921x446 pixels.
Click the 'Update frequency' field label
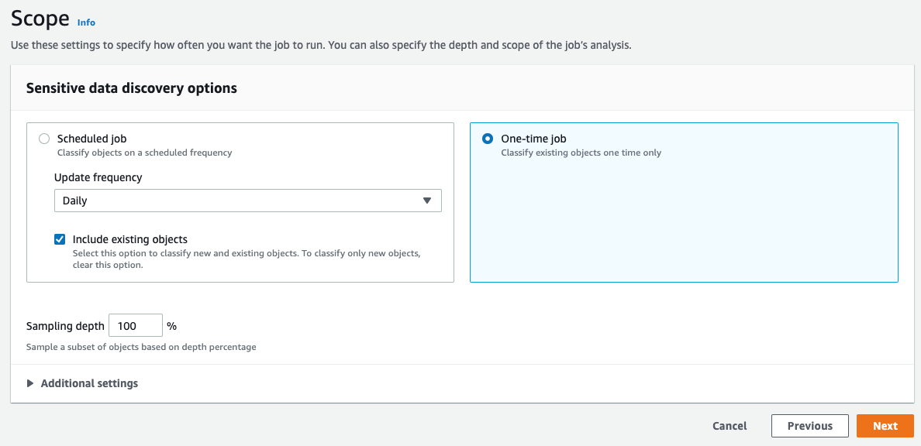pos(98,177)
